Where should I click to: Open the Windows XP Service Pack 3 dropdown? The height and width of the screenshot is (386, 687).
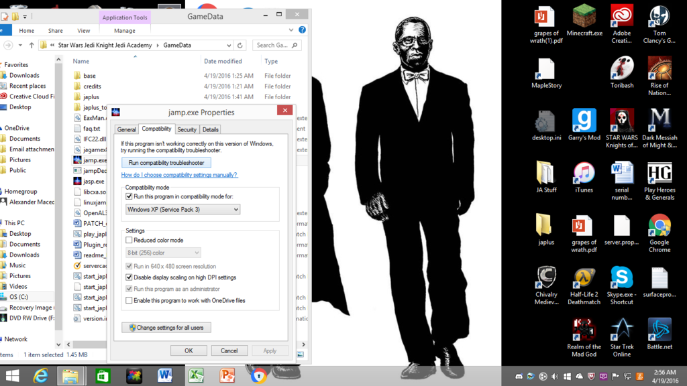[x=182, y=209]
